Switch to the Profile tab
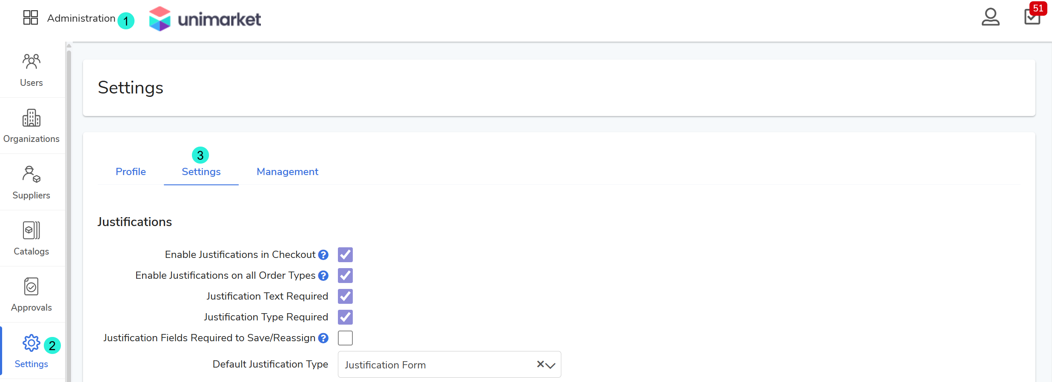Screen dimensions: 1052x382 (131, 172)
